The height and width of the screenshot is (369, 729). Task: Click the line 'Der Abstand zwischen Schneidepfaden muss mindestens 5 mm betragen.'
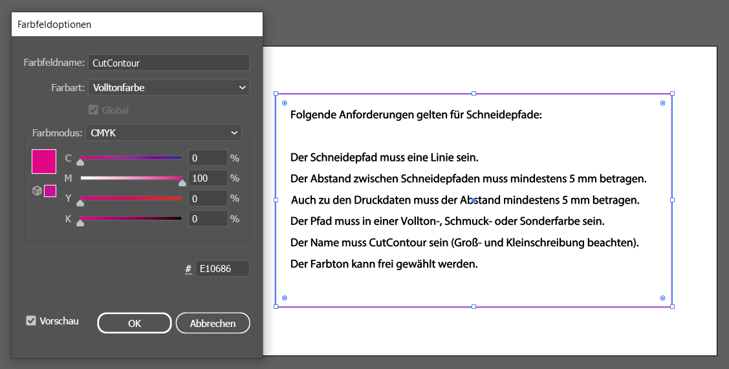[x=468, y=179]
